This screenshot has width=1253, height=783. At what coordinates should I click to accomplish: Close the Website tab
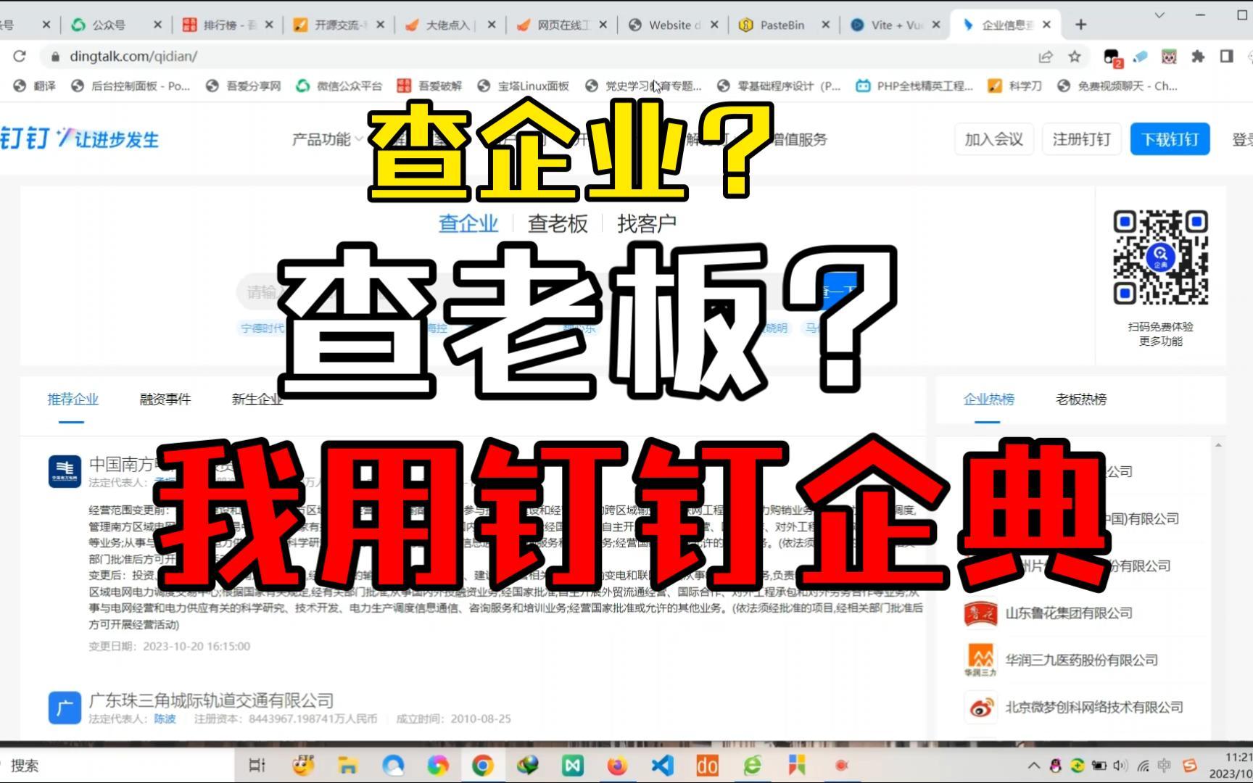point(714,25)
